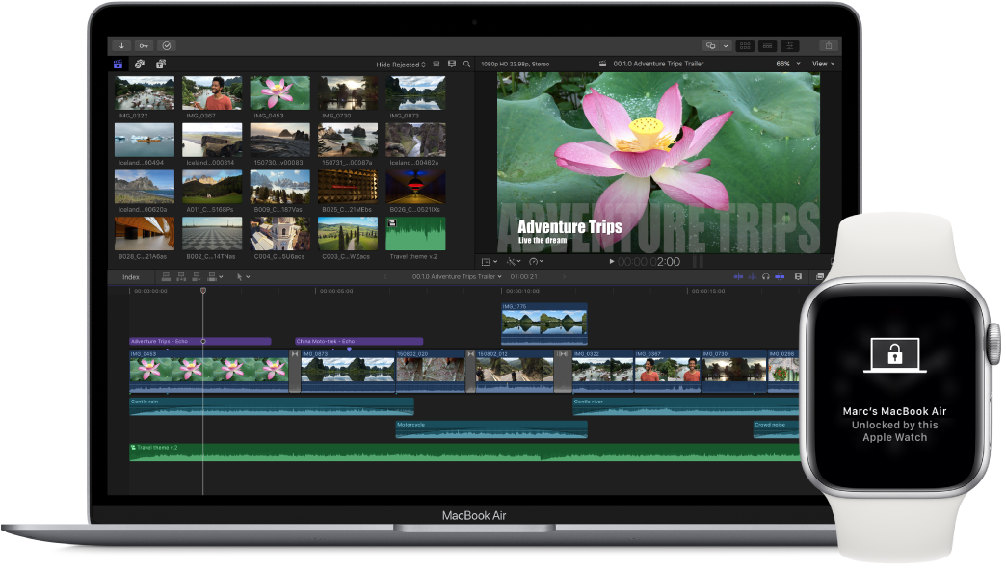The image size is (1006, 570).
Task: Enable video skimming in the timeline
Action: point(738,277)
